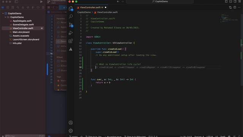Image resolution: width=243 pixels, height=137 pixels.
Task: Click the func sum declaration on line 22
Action: pyautogui.click(x=113, y=80)
